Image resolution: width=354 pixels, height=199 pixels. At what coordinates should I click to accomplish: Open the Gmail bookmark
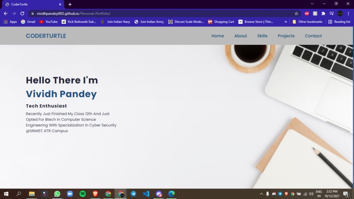pyautogui.click(x=28, y=22)
